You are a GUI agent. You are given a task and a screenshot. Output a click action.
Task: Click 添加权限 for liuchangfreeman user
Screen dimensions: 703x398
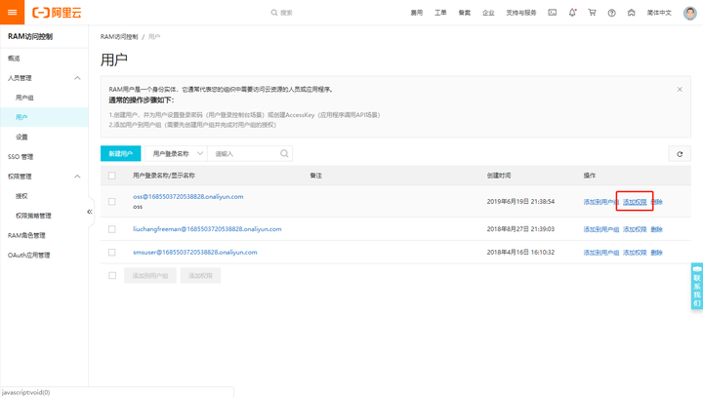tap(635, 229)
